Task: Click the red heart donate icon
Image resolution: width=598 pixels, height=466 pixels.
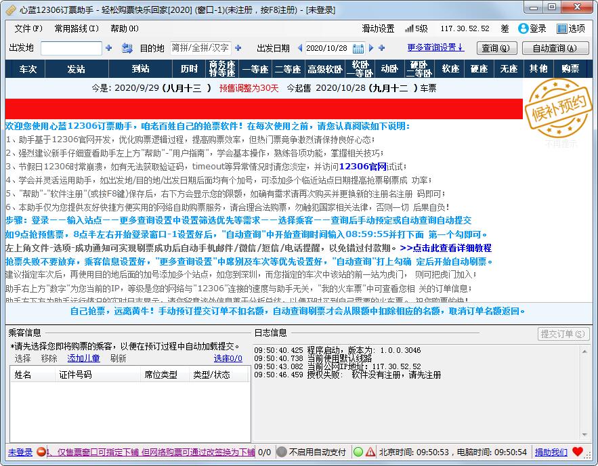Action: tap(578, 452)
